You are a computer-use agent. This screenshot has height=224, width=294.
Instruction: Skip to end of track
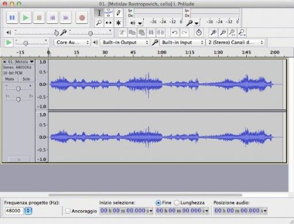[x=66, y=18]
